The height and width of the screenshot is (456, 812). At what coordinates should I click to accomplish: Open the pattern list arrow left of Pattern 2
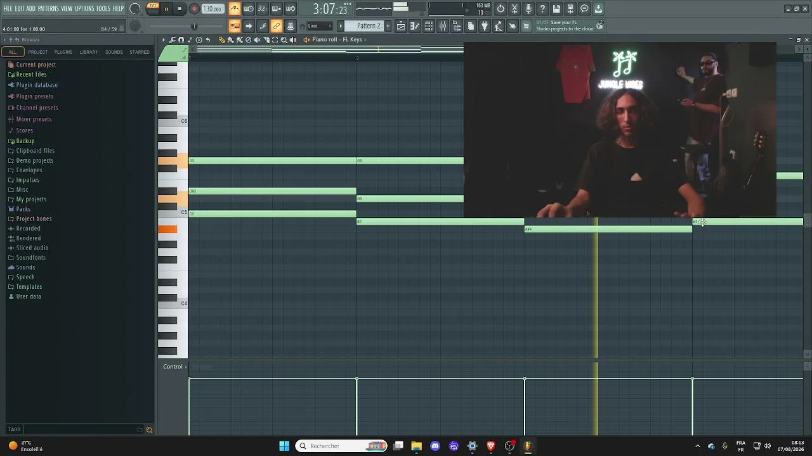pyautogui.click(x=341, y=26)
